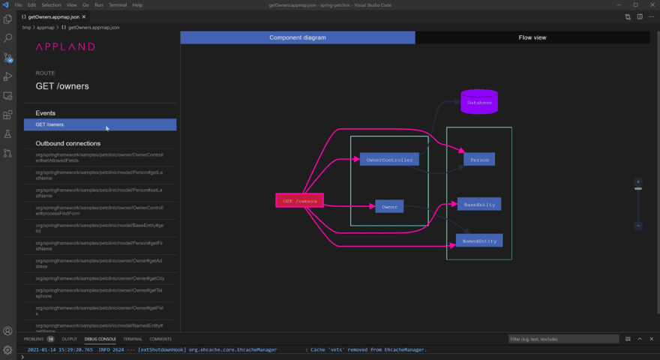Zoom out with the diagram minus button

coord(638,226)
